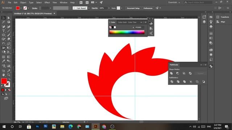The height and width of the screenshot is (130, 232).
Task: Select the Direct Selection tool
Action: point(9,18)
